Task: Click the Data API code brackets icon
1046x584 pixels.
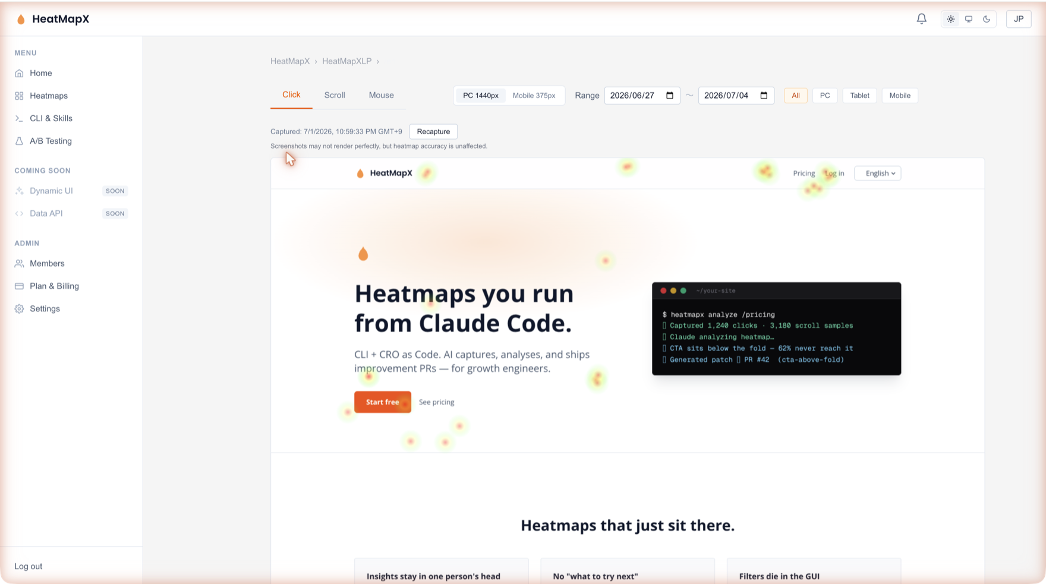Action: tap(19, 213)
